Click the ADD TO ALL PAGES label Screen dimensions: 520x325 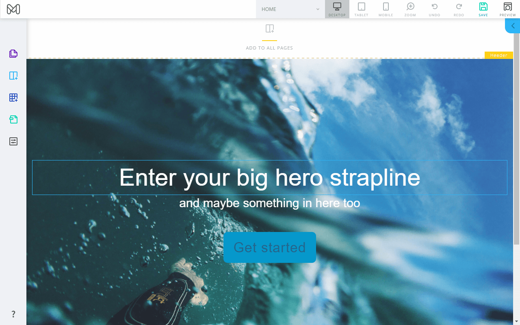pos(269,48)
